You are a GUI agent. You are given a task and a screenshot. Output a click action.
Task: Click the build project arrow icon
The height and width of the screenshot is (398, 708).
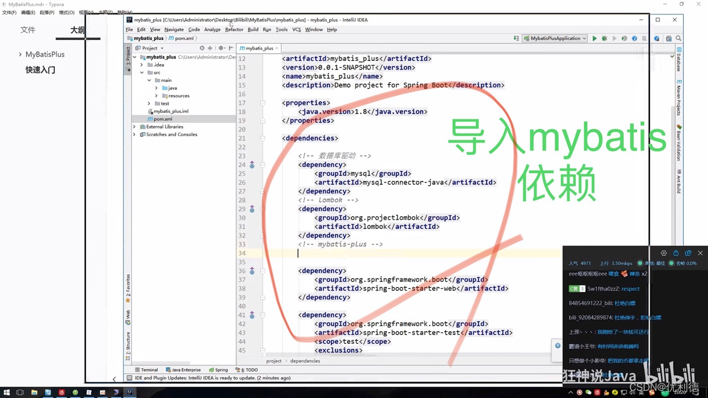[x=516, y=39]
